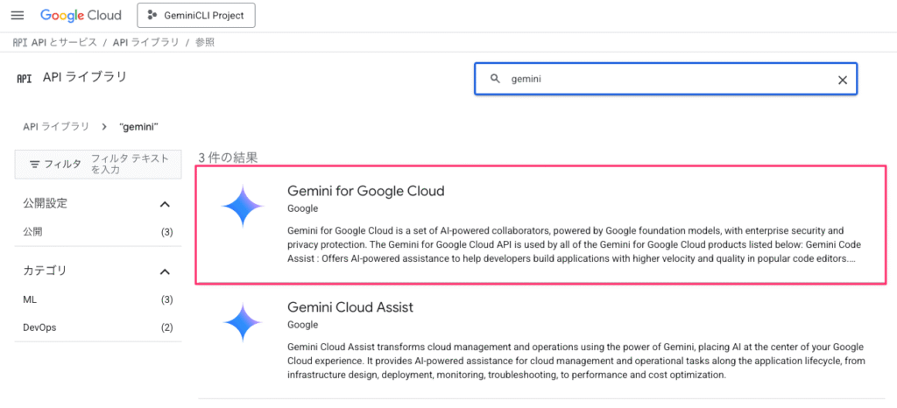Screen dimensions: 897x408
Task: Click the project icon in GeminiCLI Project button
Action: click(x=152, y=16)
